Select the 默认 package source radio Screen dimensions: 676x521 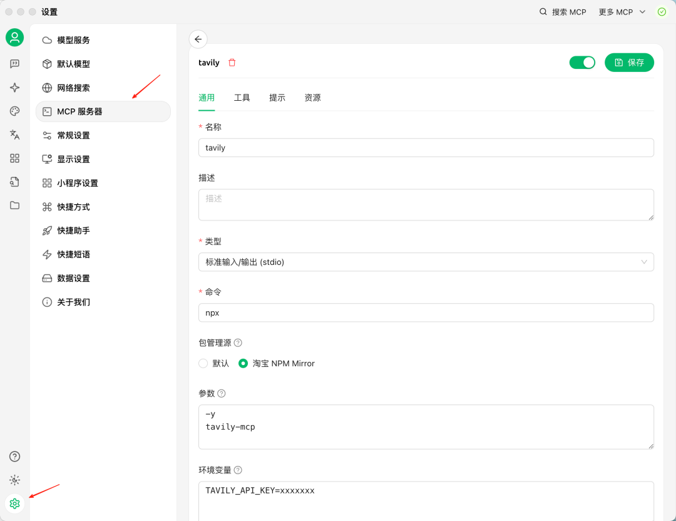(203, 363)
